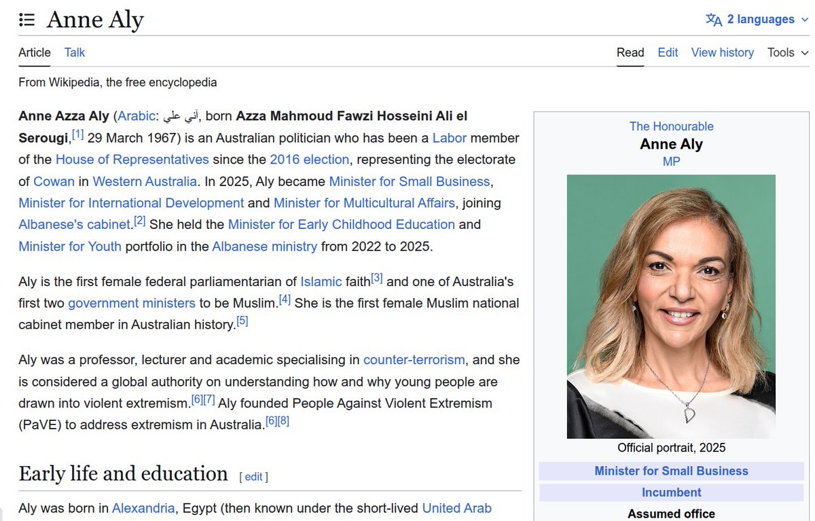This screenshot has width=815, height=521.
Task: Open Minister for Early Childhood Education link
Action: [342, 224]
